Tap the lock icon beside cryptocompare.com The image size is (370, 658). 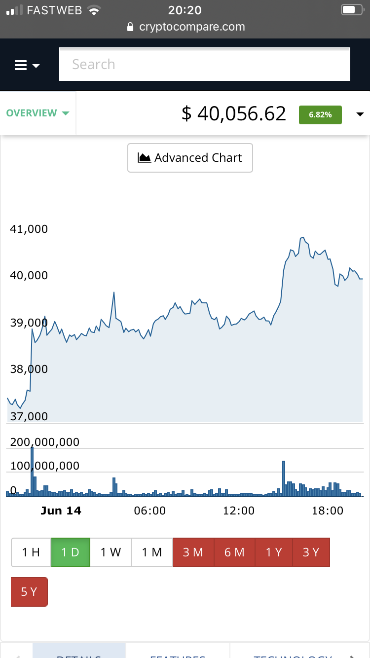click(x=130, y=27)
